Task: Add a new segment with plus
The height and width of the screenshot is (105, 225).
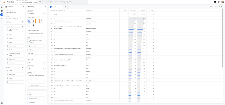Action: 23,22
